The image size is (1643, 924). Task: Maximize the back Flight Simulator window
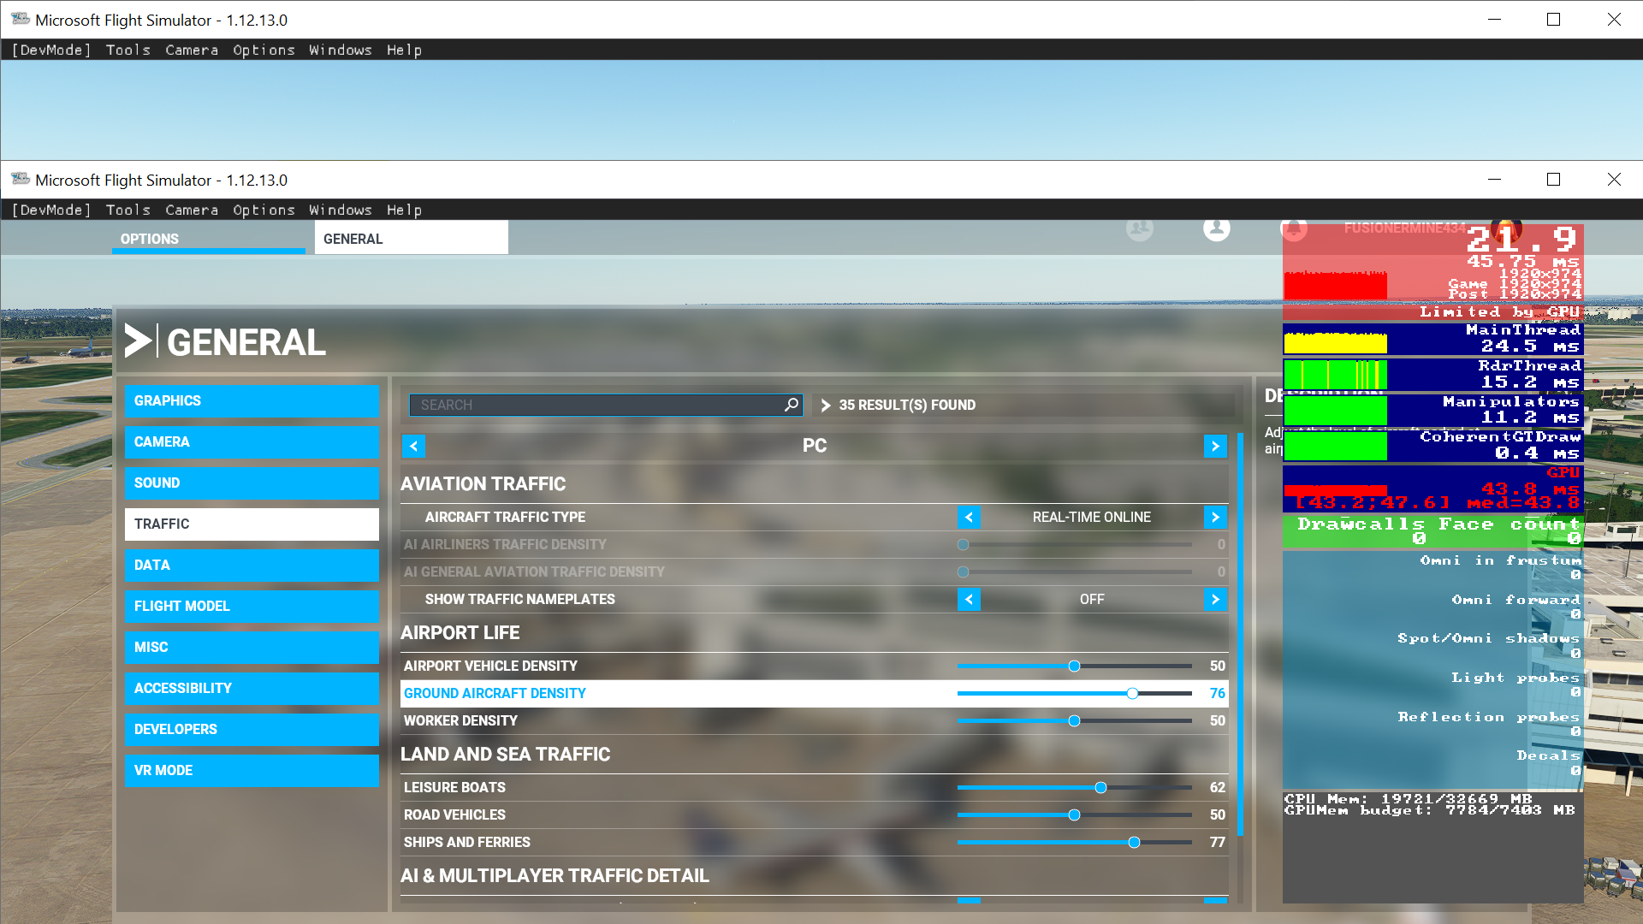point(1553,20)
